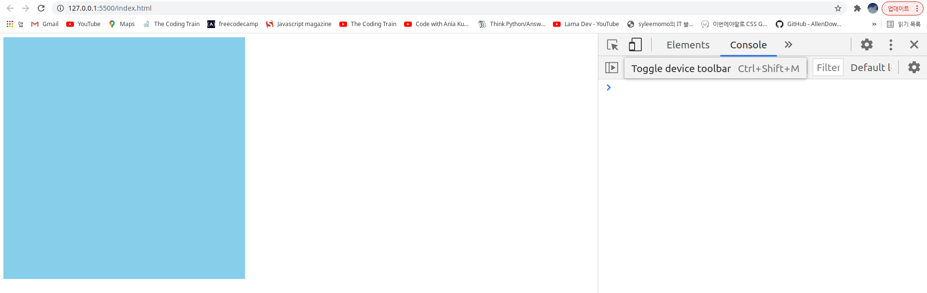
Task: Open the Javascript magazine bookmark
Action: click(x=299, y=24)
